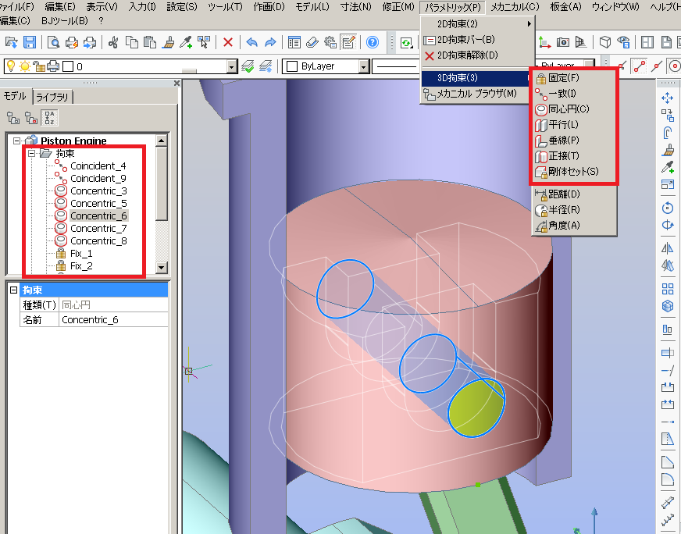Open the layer name dropdown list

[x=231, y=67]
